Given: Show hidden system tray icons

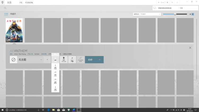Looking at the screenshot, I should [x=171, y=110].
